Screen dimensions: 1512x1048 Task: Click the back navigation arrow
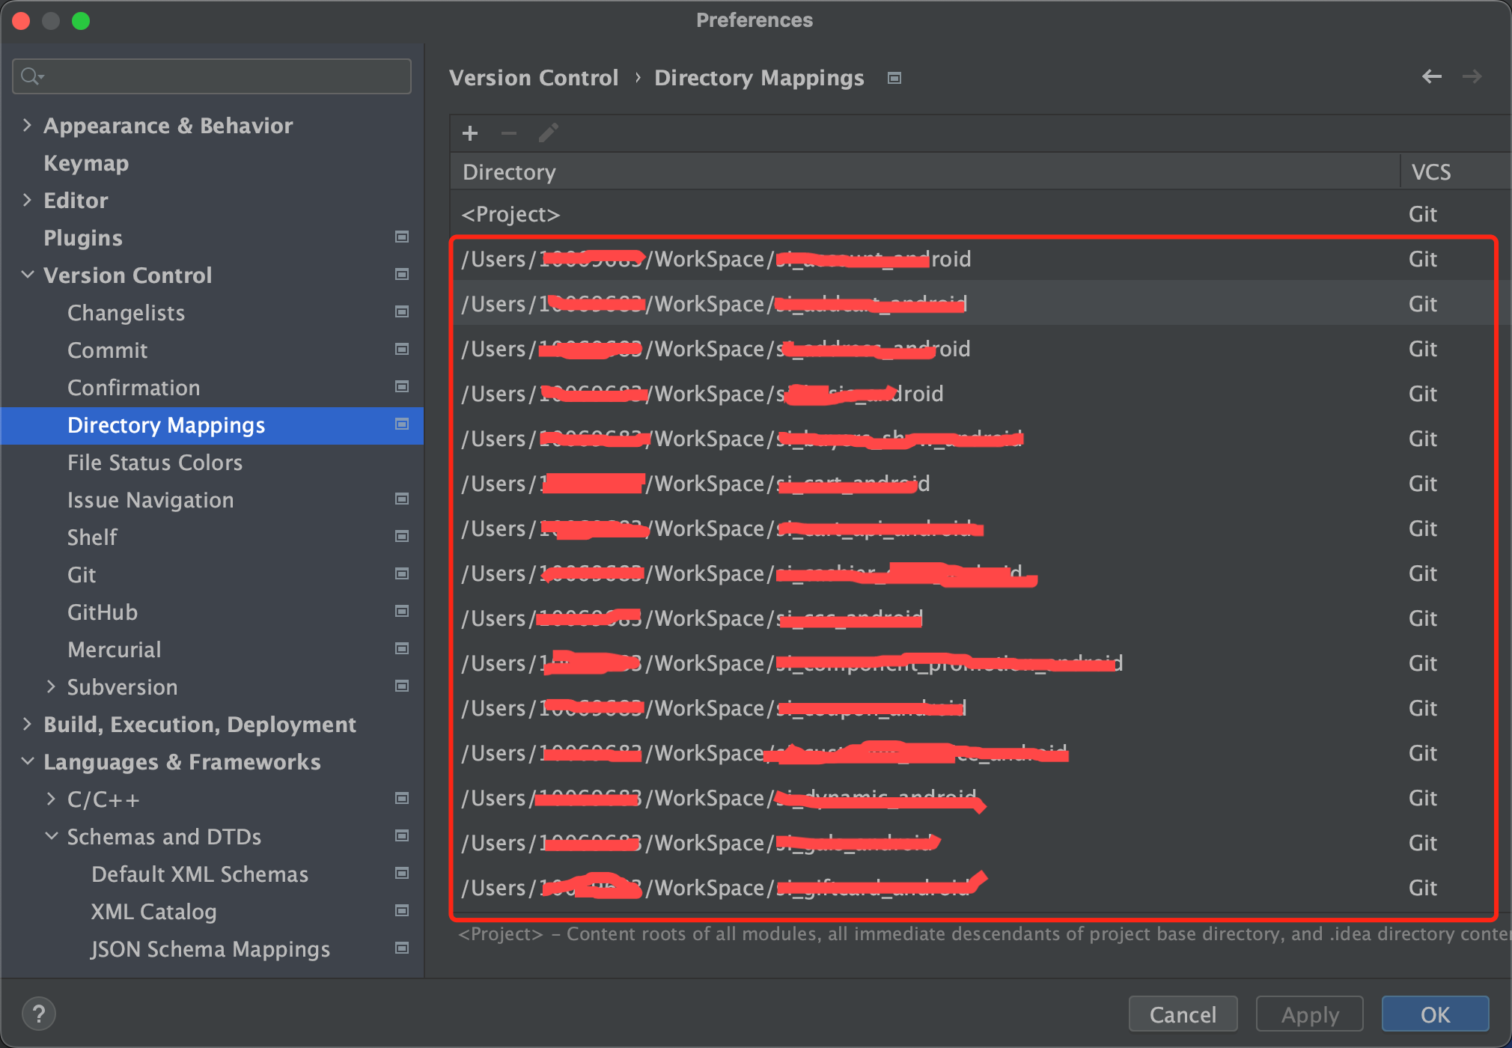tap(1431, 76)
